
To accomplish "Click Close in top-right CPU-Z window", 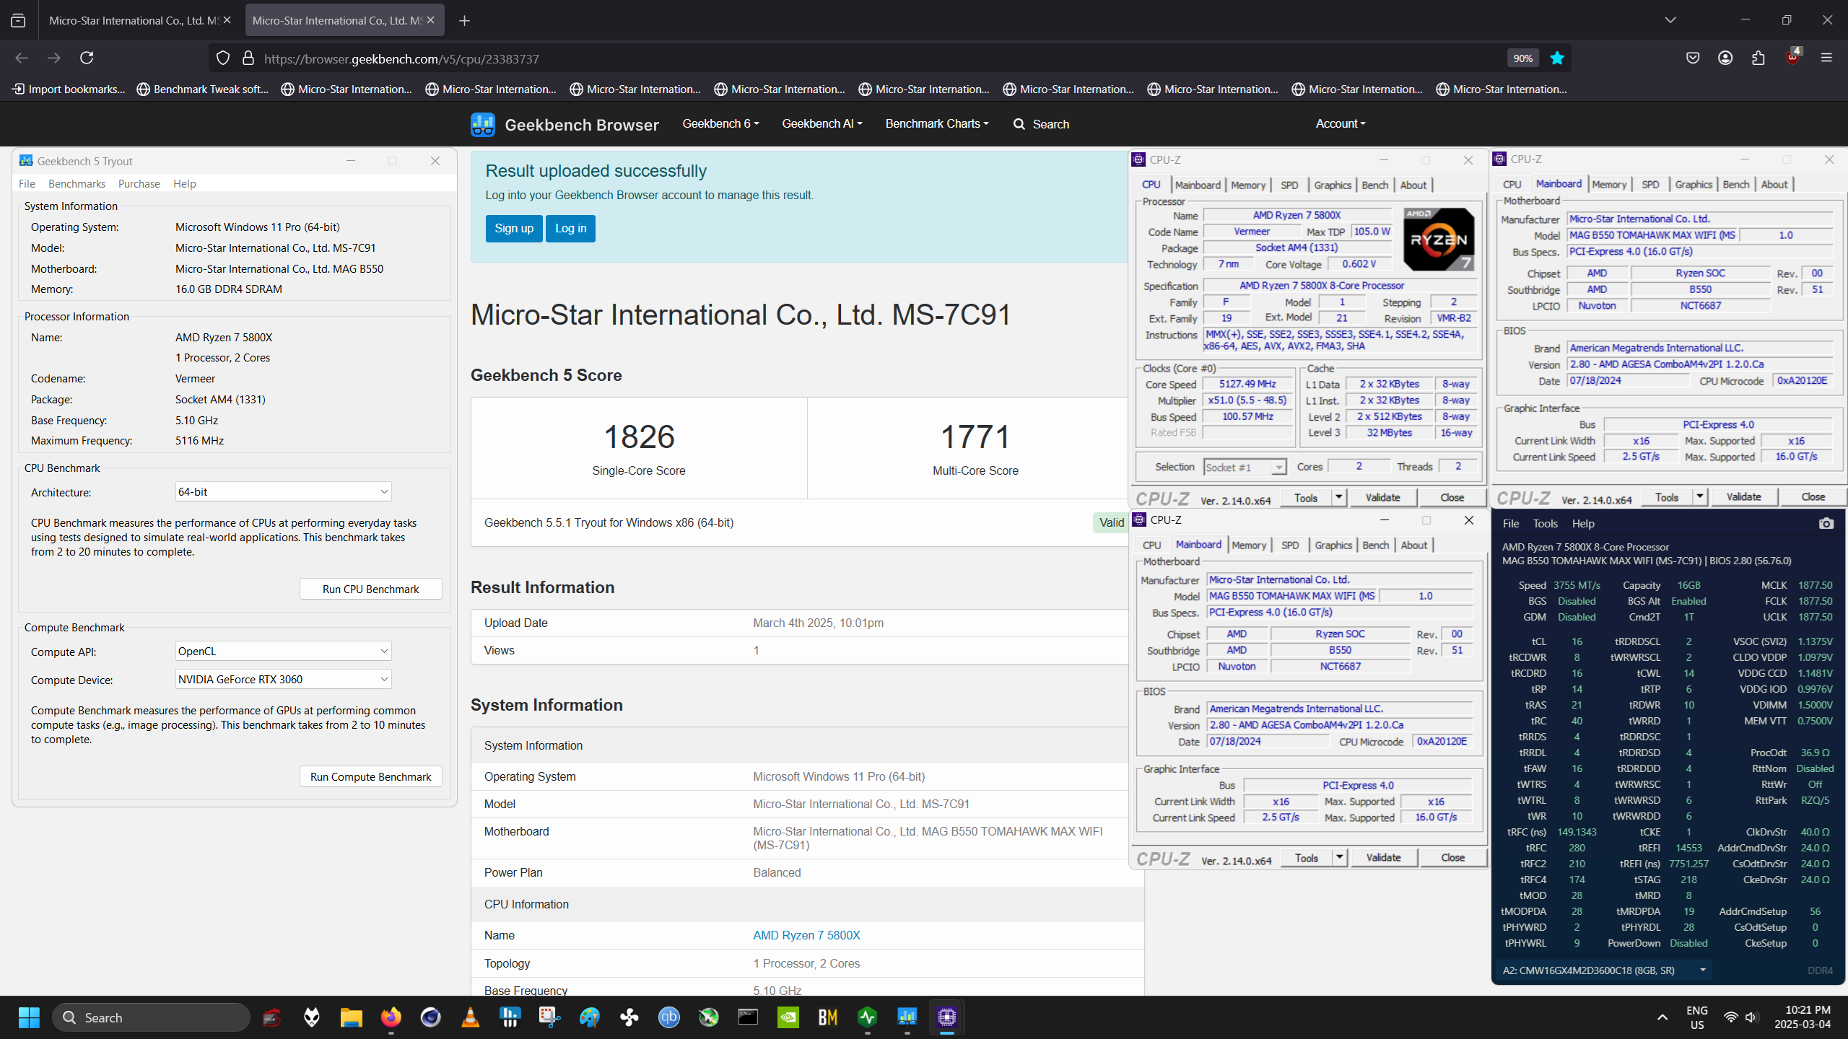I will (1813, 496).
